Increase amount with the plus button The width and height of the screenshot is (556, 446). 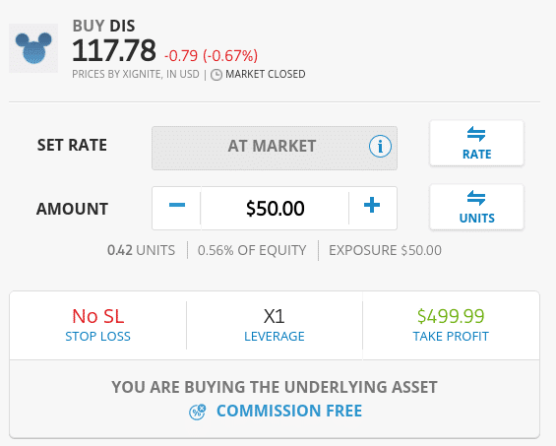point(372,205)
